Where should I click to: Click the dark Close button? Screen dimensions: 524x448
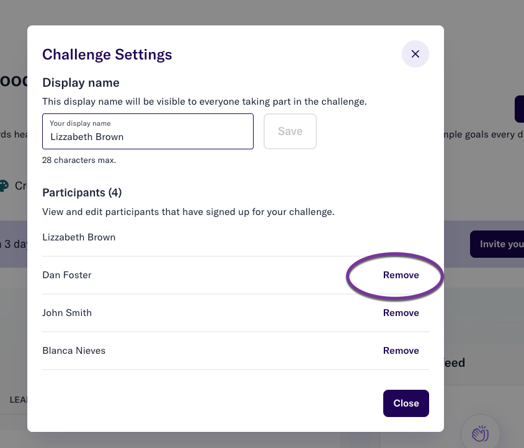406,403
